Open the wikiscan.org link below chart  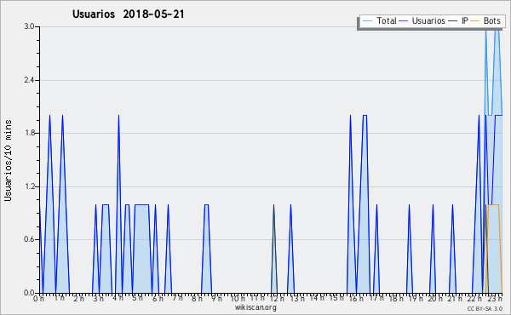click(255, 307)
